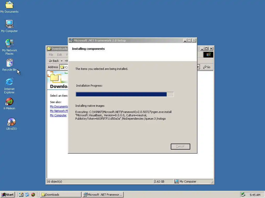The height and width of the screenshot is (198, 265).
Task: Cancel the .NET Framework installation
Action: (180, 146)
